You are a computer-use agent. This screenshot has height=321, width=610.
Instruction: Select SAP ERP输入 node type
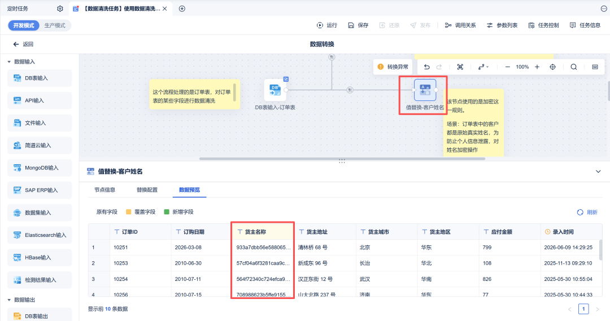click(40, 191)
